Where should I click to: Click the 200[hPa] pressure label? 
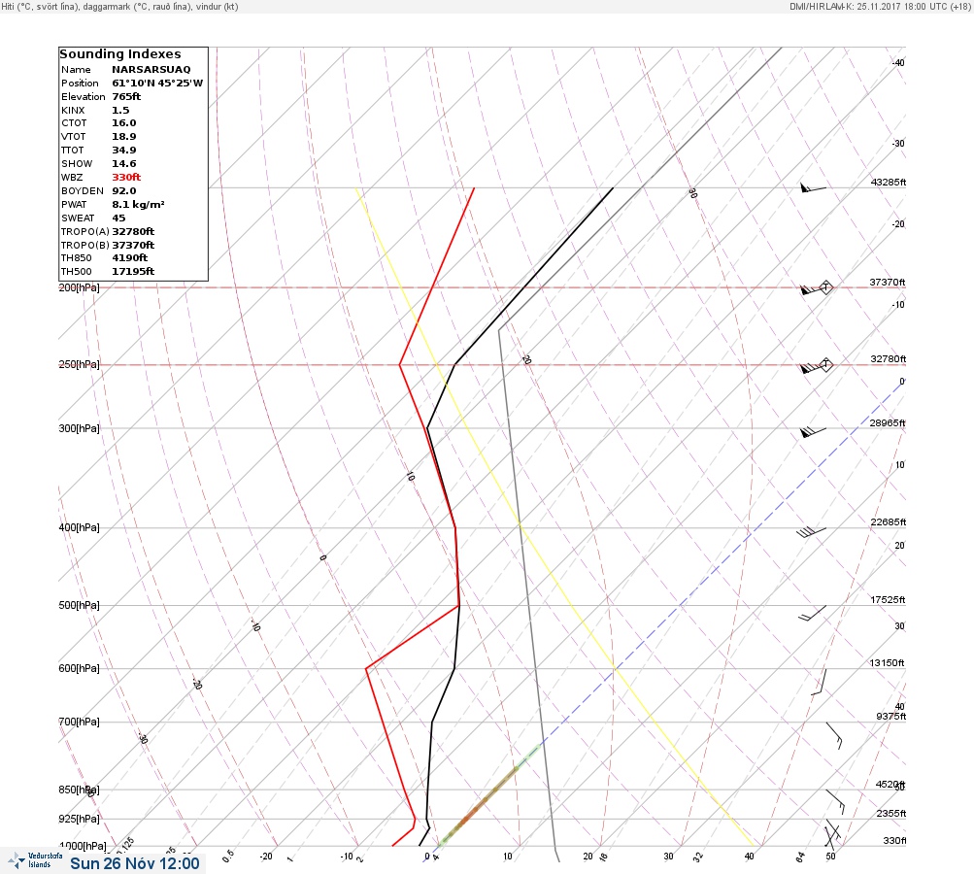tap(79, 287)
